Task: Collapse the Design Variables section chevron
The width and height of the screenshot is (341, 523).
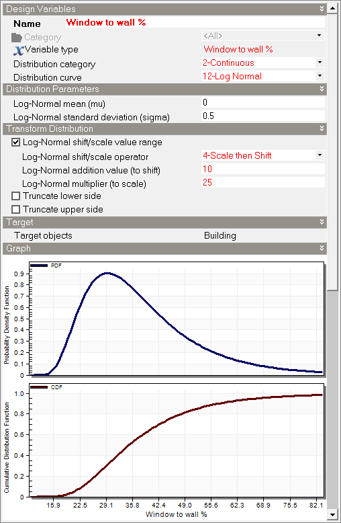Action: (x=322, y=9)
